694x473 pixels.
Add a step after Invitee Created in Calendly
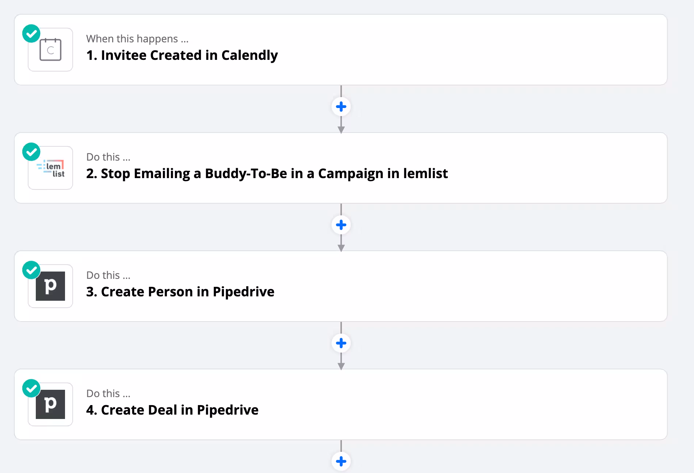pos(341,107)
